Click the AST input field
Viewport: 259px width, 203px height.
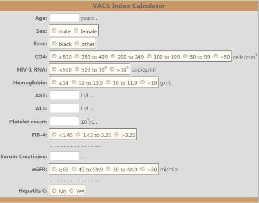(64, 95)
